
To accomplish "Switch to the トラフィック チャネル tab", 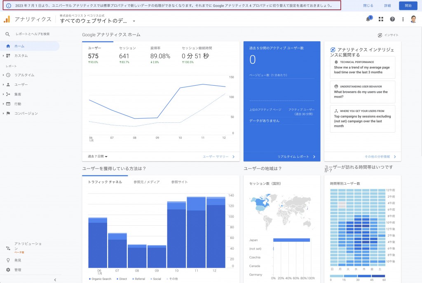I will click(x=105, y=182).
